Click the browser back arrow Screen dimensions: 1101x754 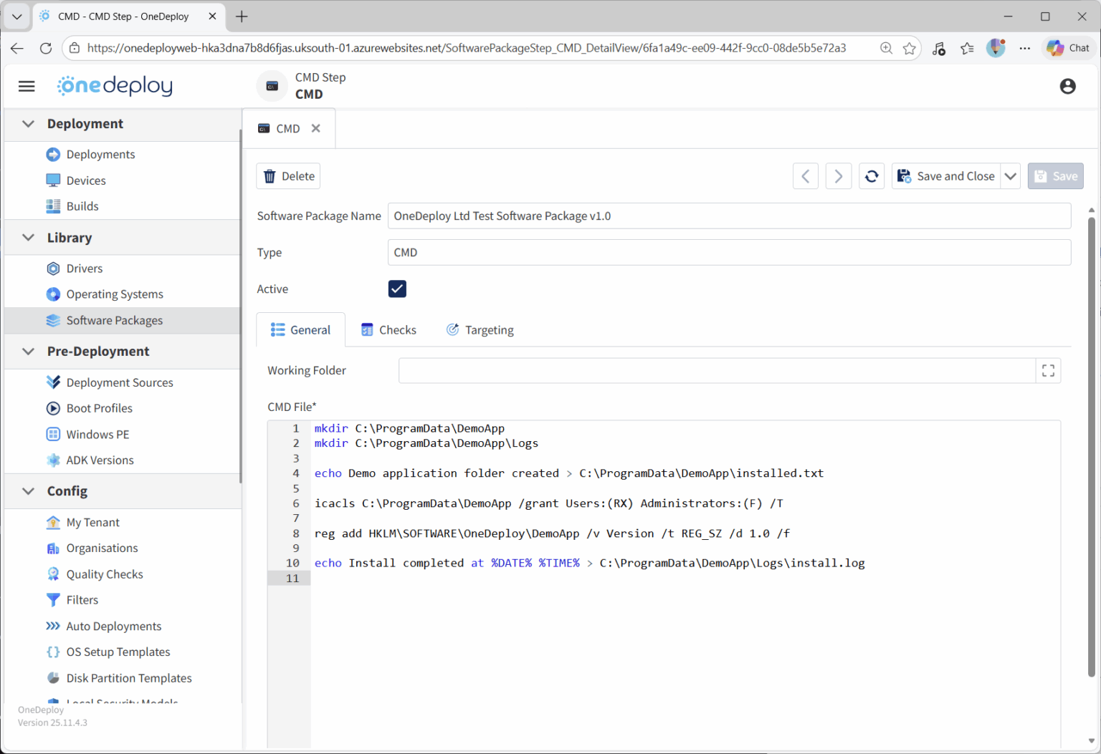pyautogui.click(x=17, y=48)
